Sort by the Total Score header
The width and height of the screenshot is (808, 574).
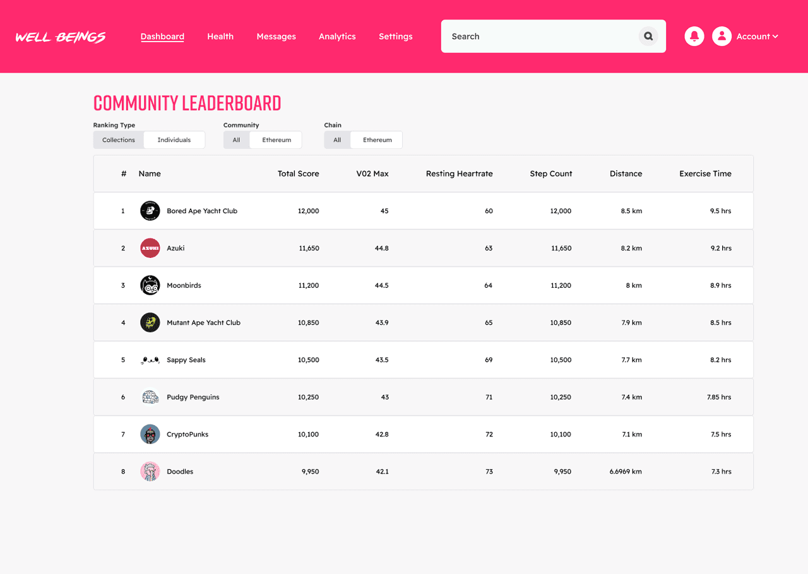point(298,173)
